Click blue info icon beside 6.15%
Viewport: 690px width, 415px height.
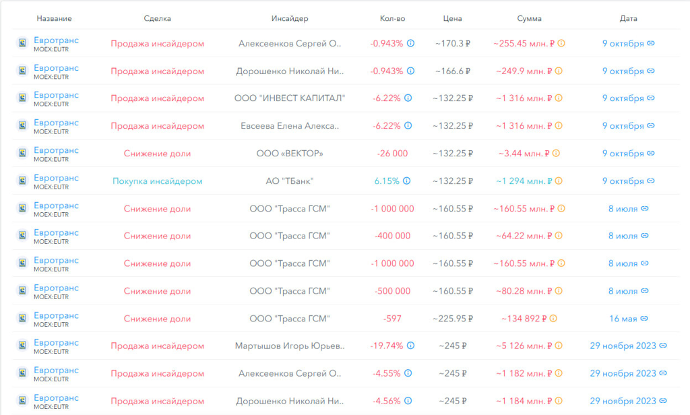click(x=410, y=181)
